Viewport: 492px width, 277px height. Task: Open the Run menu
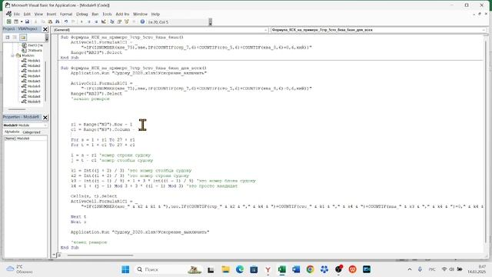(x=95, y=14)
